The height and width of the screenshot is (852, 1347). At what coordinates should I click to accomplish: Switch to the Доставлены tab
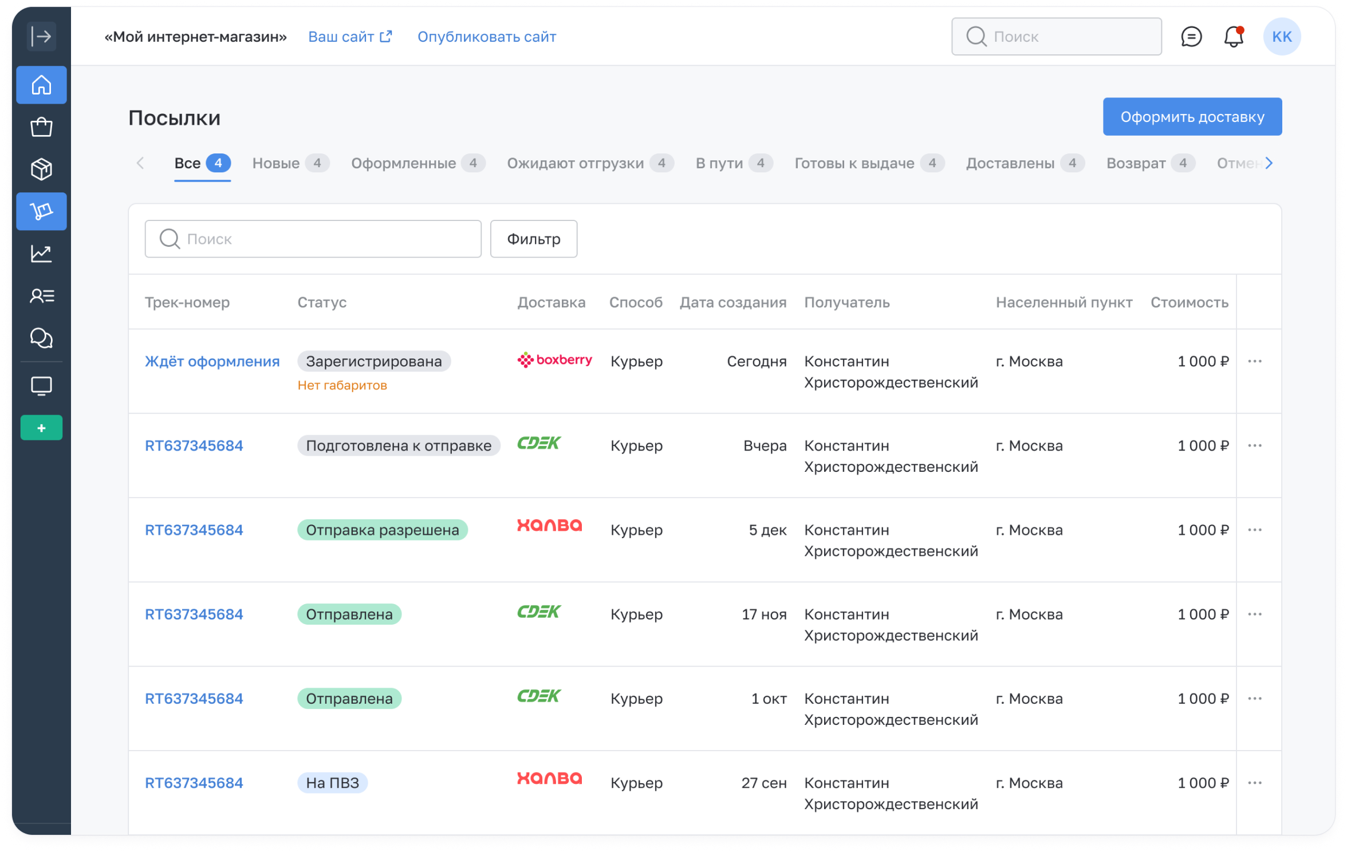(1025, 163)
